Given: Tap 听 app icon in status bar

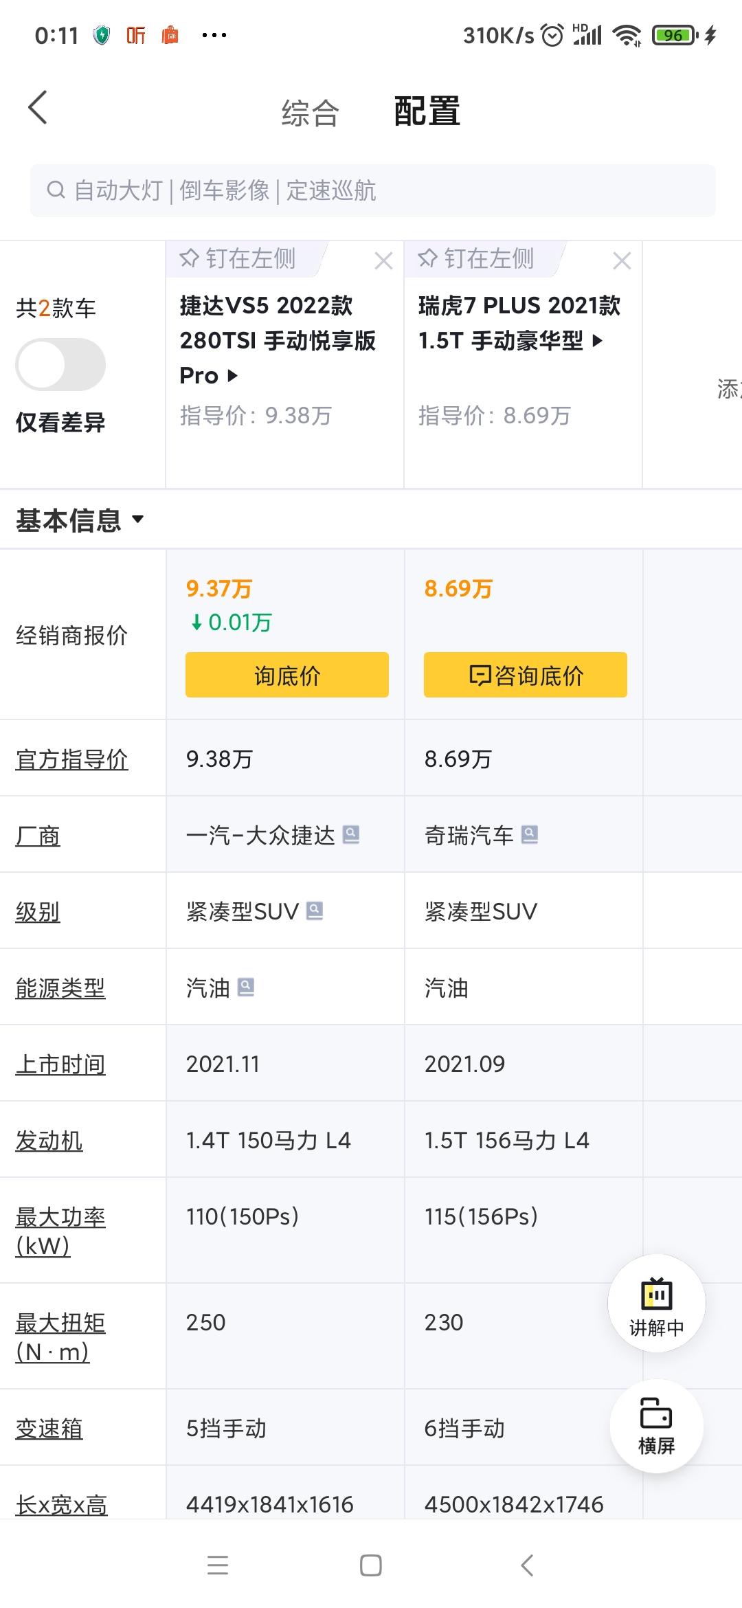Looking at the screenshot, I should click(136, 35).
